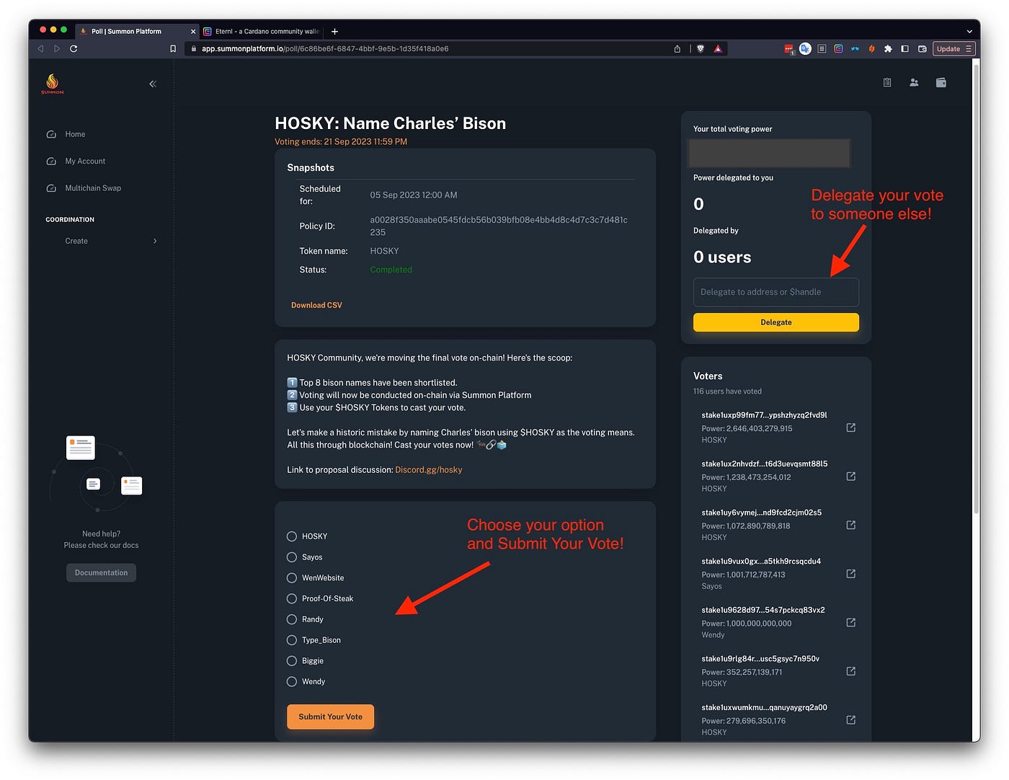
Task: Open explorer link for stake1uxwumkmu voter
Action: pos(850,719)
